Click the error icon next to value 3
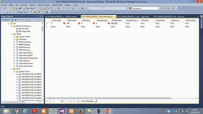Screen dimensions: 203x114 tap(64, 23)
